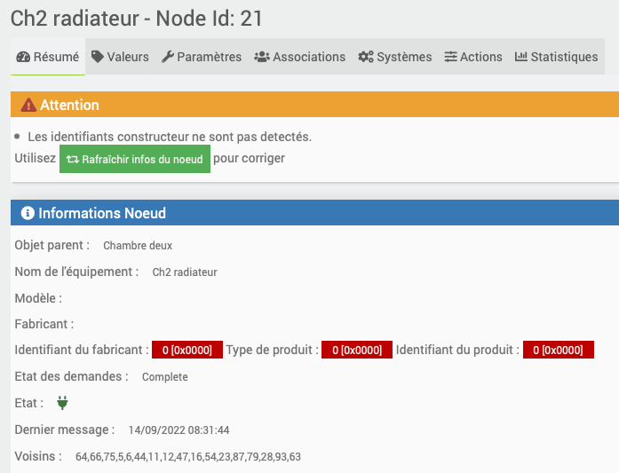This screenshot has width=619, height=473.
Task: Click the Statistiques bar chart icon
Action: pyautogui.click(x=521, y=57)
